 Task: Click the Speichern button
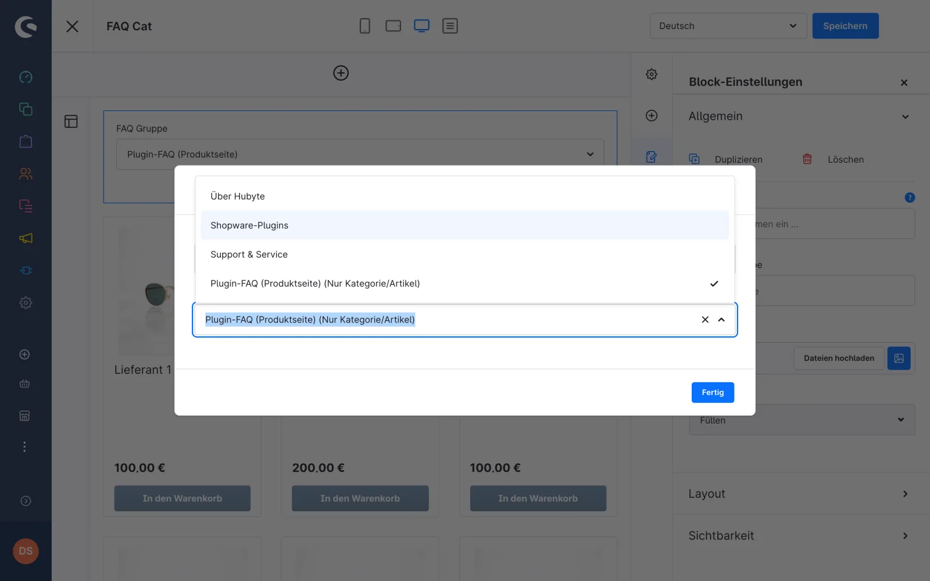coord(845,26)
